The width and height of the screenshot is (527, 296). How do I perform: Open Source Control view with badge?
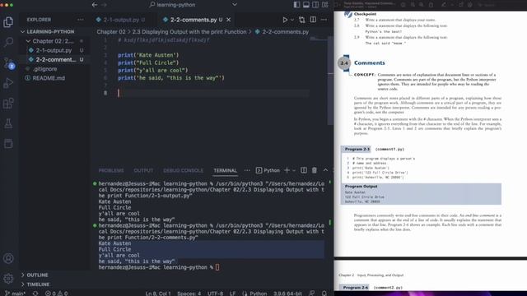8,62
